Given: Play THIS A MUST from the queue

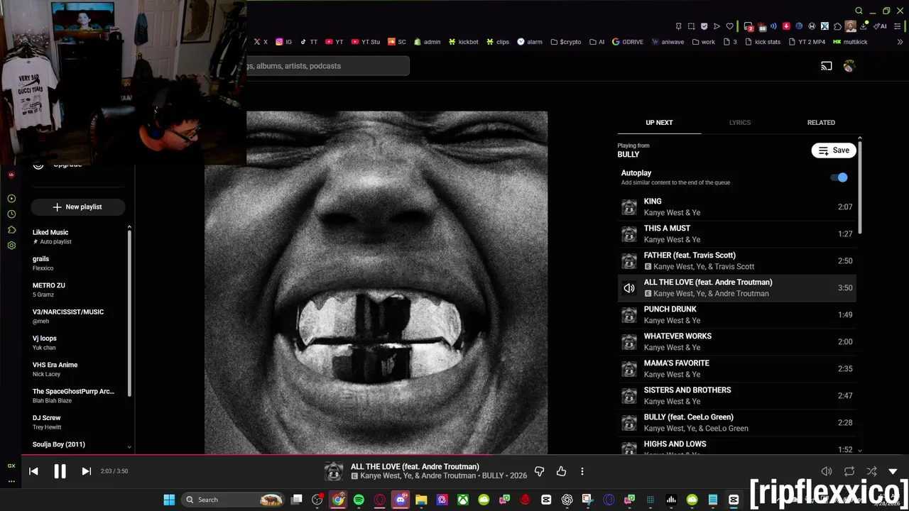Looking at the screenshot, I should coord(736,233).
